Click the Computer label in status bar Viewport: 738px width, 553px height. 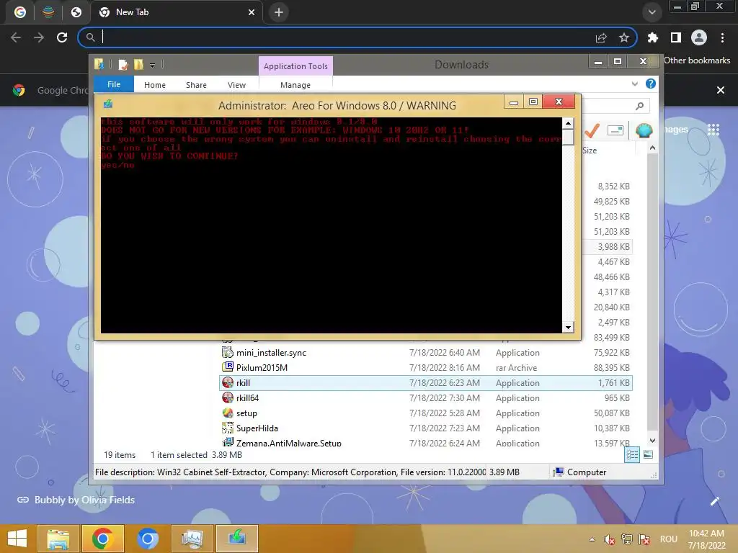[587, 472]
